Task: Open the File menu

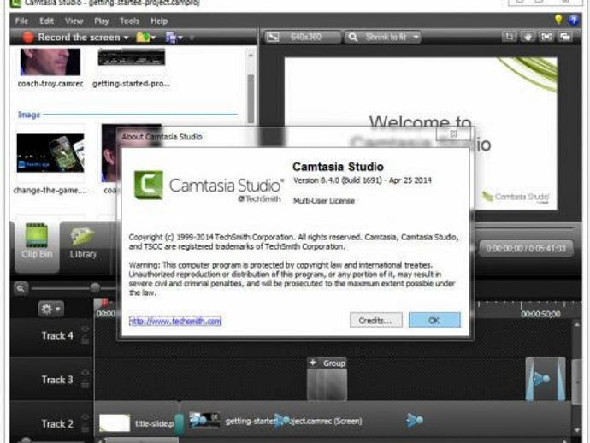Action: (x=21, y=21)
